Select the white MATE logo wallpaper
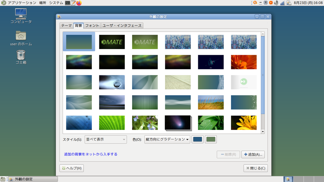 click(244, 82)
